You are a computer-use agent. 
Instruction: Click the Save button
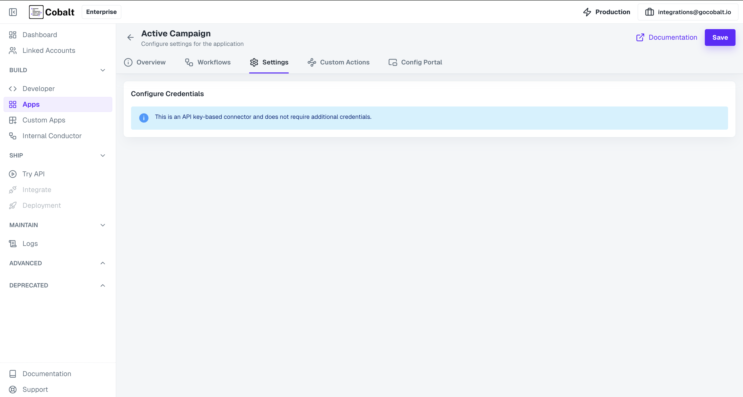(x=720, y=37)
